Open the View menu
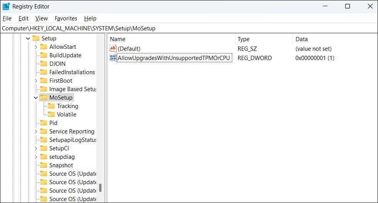Image resolution: width=378 pixels, height=203 pixels. pyautogui.click(x=42, y=18)
